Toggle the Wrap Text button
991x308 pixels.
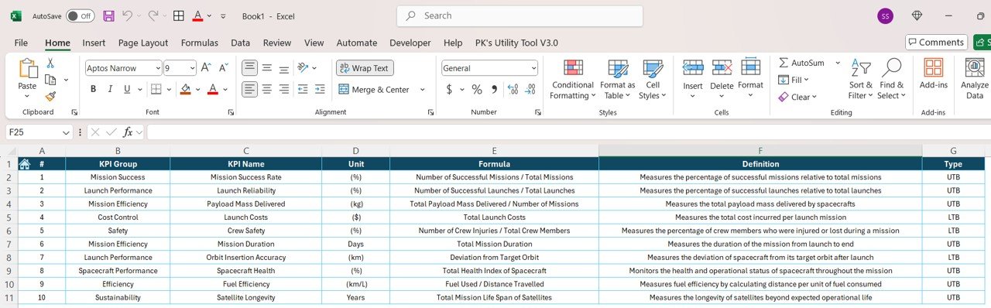[x=365, y=68]
